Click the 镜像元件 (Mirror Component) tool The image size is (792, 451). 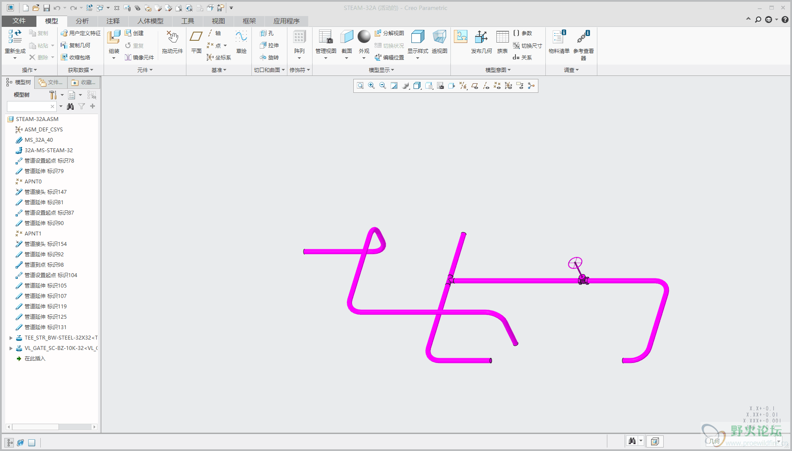pyautogui.click(x=139, y=57)
